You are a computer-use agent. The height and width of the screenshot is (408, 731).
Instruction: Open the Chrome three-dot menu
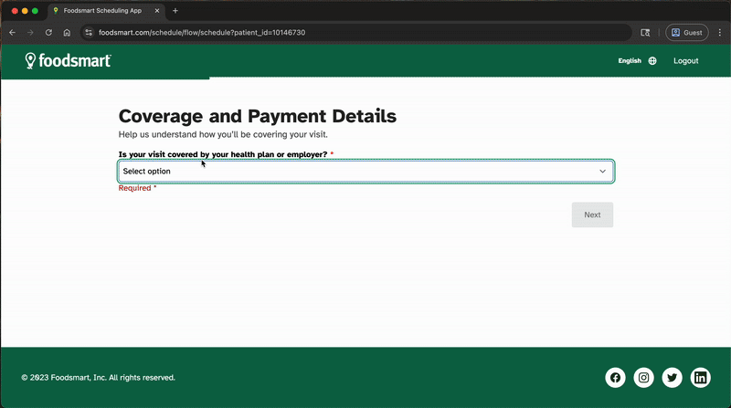[x=719, y=33]
